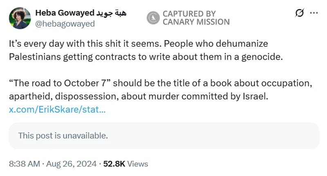Click the Arabic name beside Heba Gowayed

click(112, 13)
